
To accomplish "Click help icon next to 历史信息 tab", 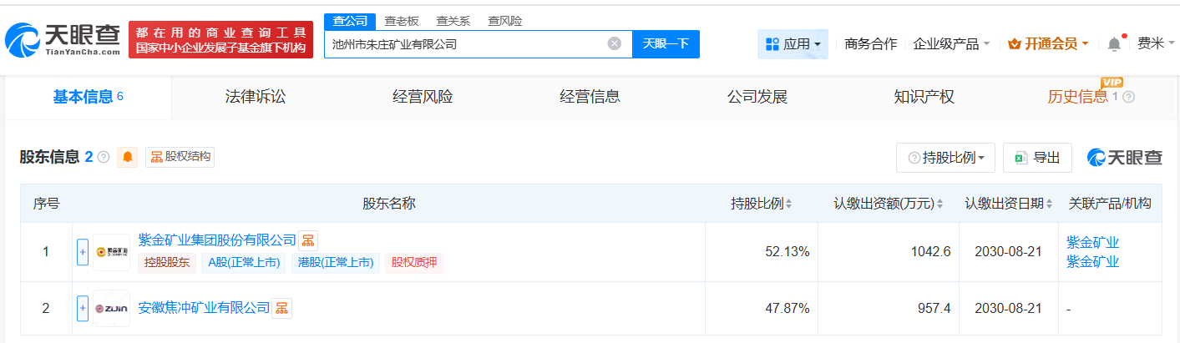I will click(x=1128, y=97).
